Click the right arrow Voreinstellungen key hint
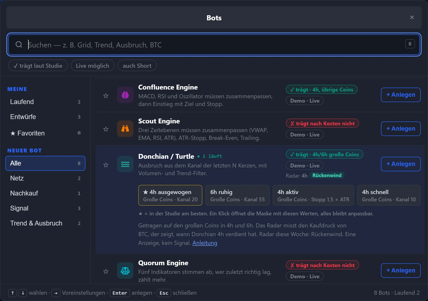This screenshot has height=301, width=428. (x=56, y=293)
